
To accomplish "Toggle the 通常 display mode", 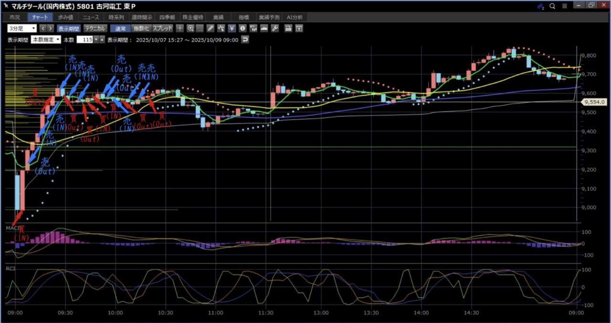I will (x=120, y=28).
